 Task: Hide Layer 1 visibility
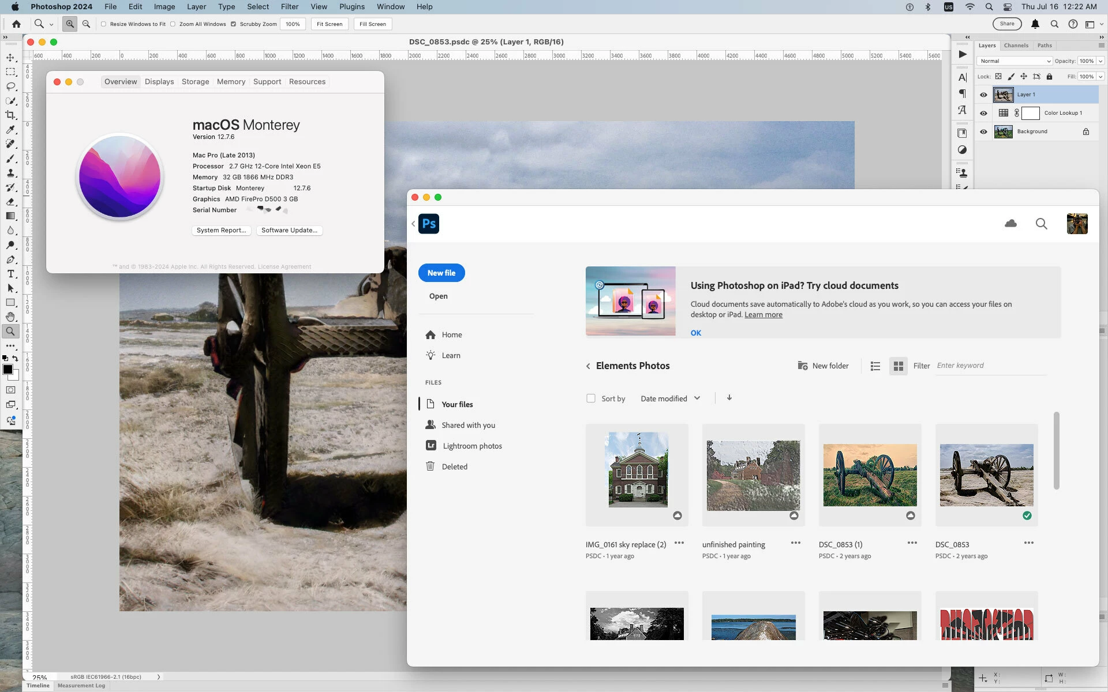983,95
